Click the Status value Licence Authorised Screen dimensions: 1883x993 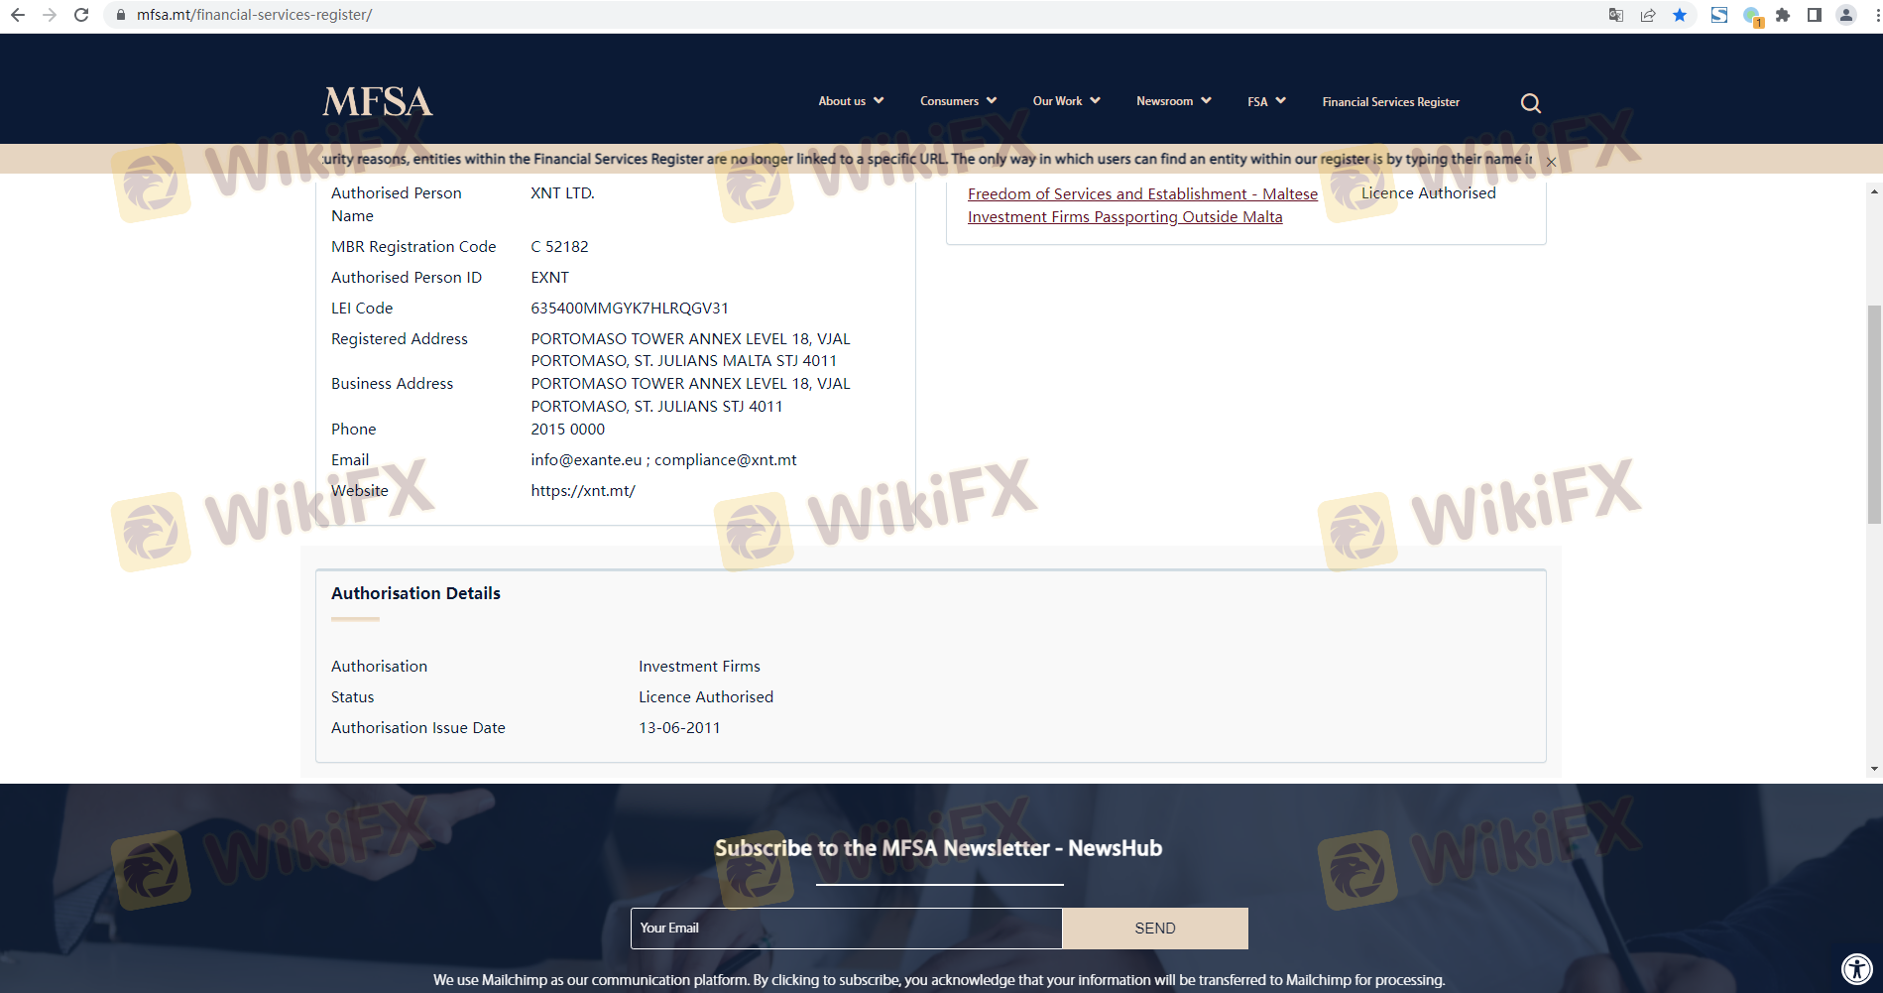[x=706, y=697]
